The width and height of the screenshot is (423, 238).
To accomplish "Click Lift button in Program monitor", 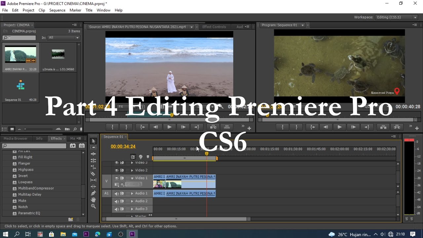I will pos(383,127).
